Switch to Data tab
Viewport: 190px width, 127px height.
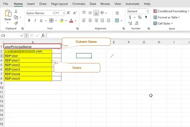click(x=93, y=4)
